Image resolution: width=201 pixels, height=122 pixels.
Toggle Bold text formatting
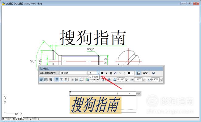coord(102,73)
